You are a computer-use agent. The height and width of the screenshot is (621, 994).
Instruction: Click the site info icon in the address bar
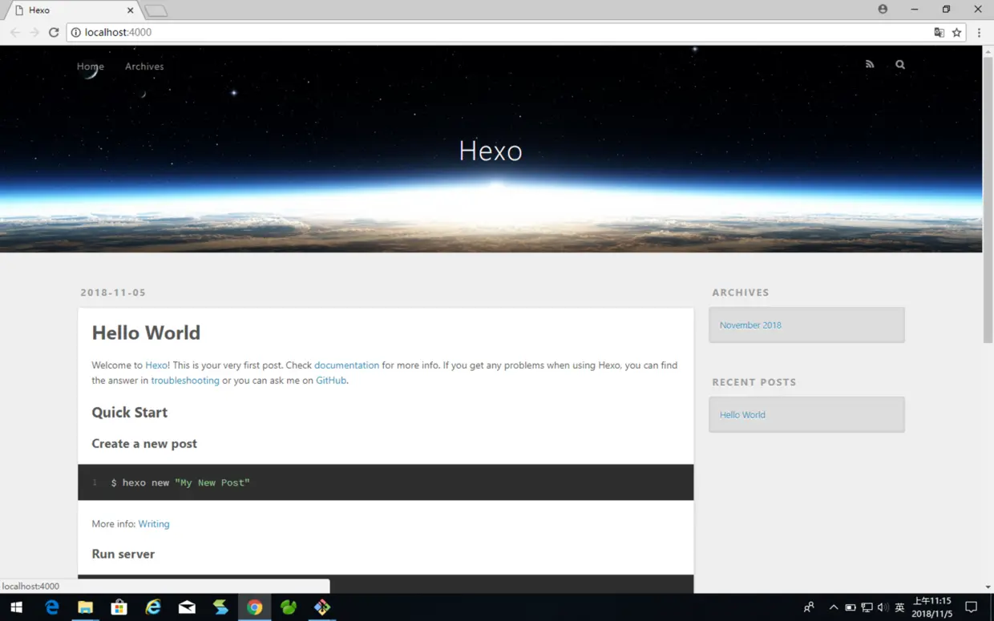[76, 32]
